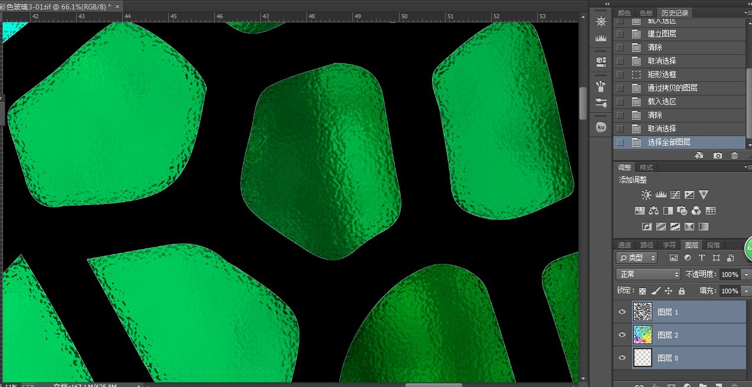Filter layers by smart objects icon
This screenshot has width=752, height=387.
tap(730, 258)
